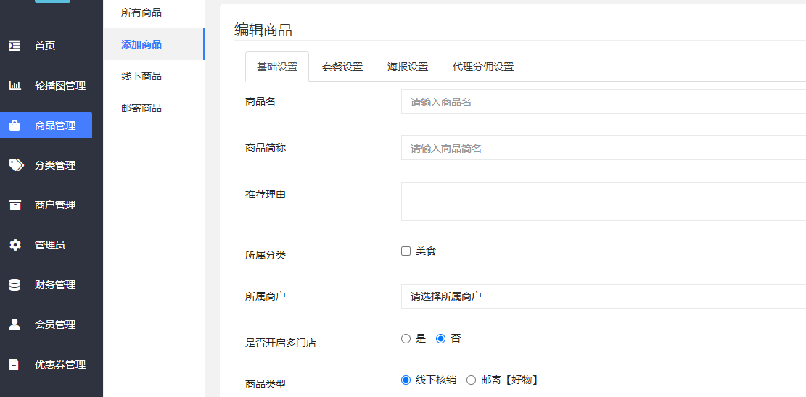
Task: Click the 商品简称 field label
Action: click(x=266, y=148)
